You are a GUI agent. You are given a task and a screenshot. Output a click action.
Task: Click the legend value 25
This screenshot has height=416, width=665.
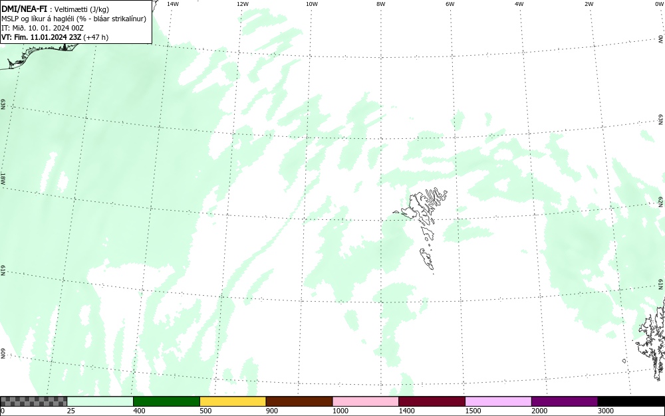(x=71, y=411)
